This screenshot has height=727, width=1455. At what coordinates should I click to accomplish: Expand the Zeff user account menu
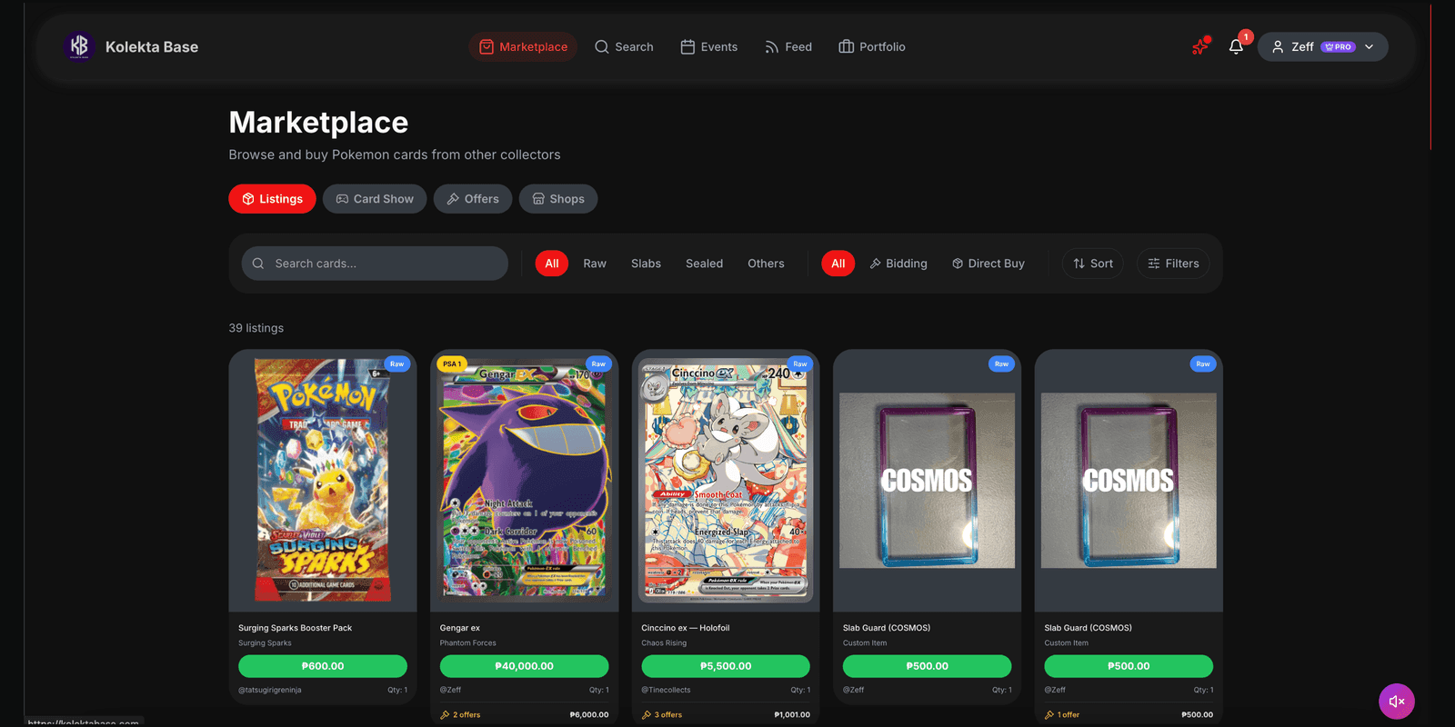tap(1322, 46)
